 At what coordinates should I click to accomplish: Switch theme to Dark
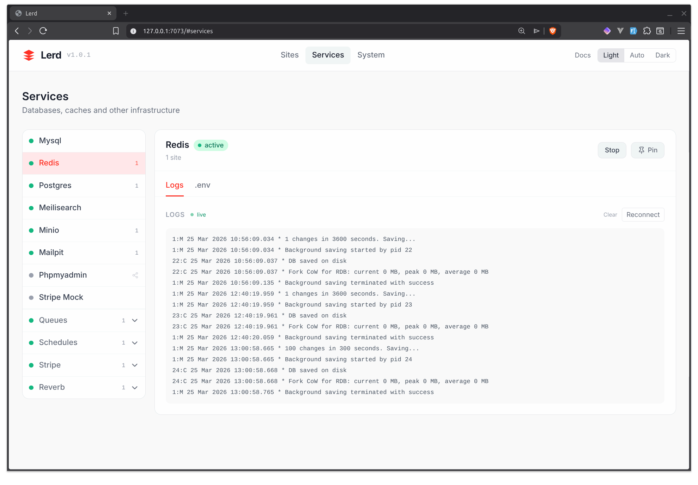(x=662, y=55)
